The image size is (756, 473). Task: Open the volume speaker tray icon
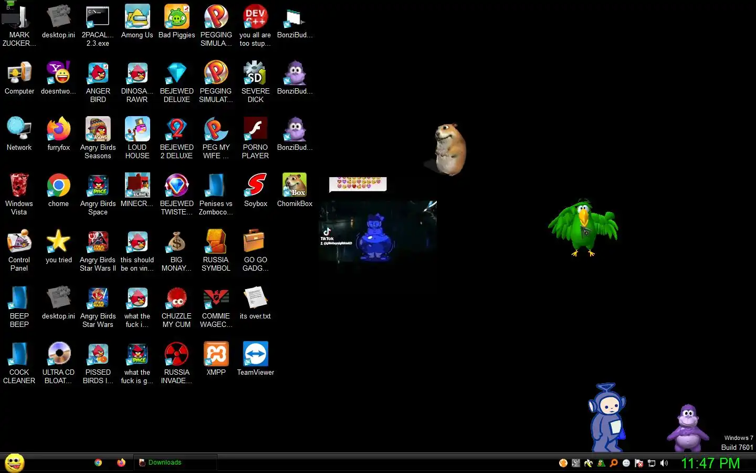664,463
